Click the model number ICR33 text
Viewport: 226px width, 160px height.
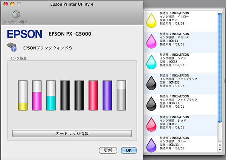[173, 124]
